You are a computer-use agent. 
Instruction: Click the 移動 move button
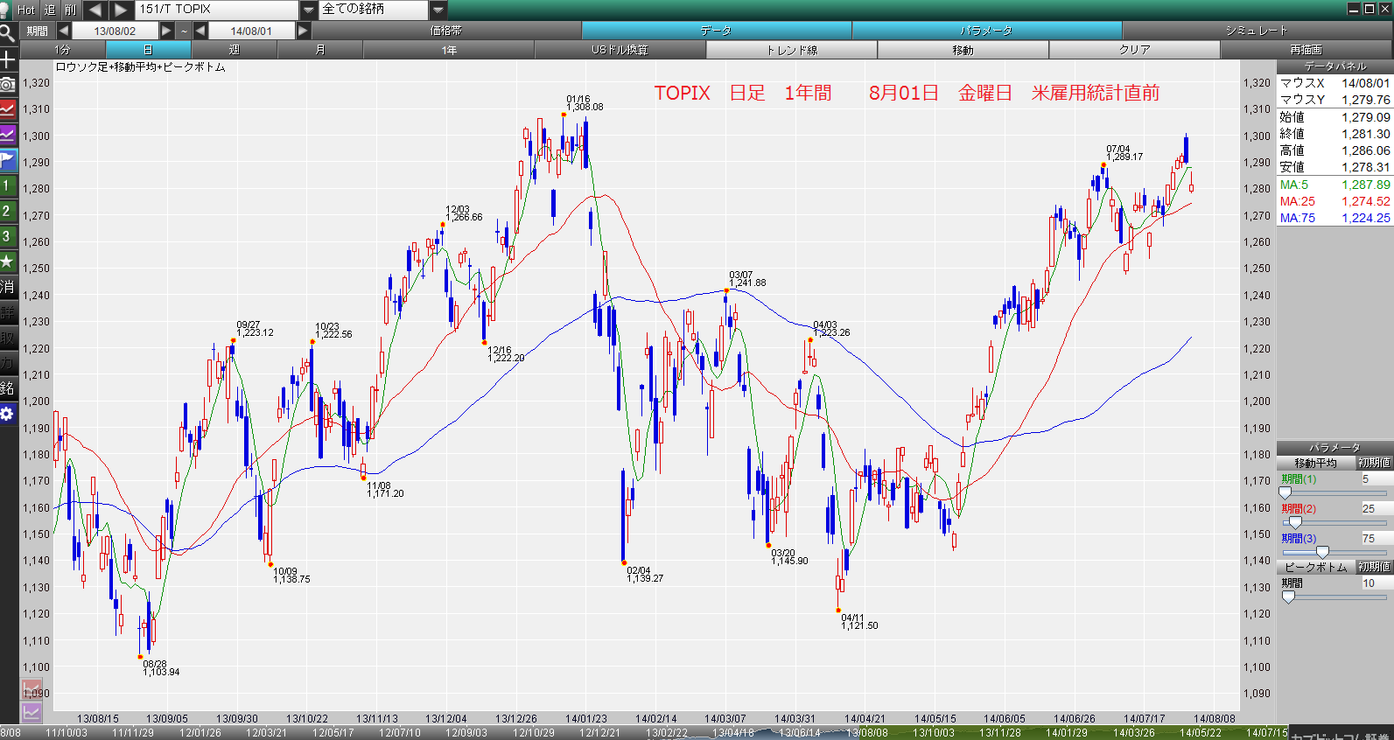click(963, 50)
